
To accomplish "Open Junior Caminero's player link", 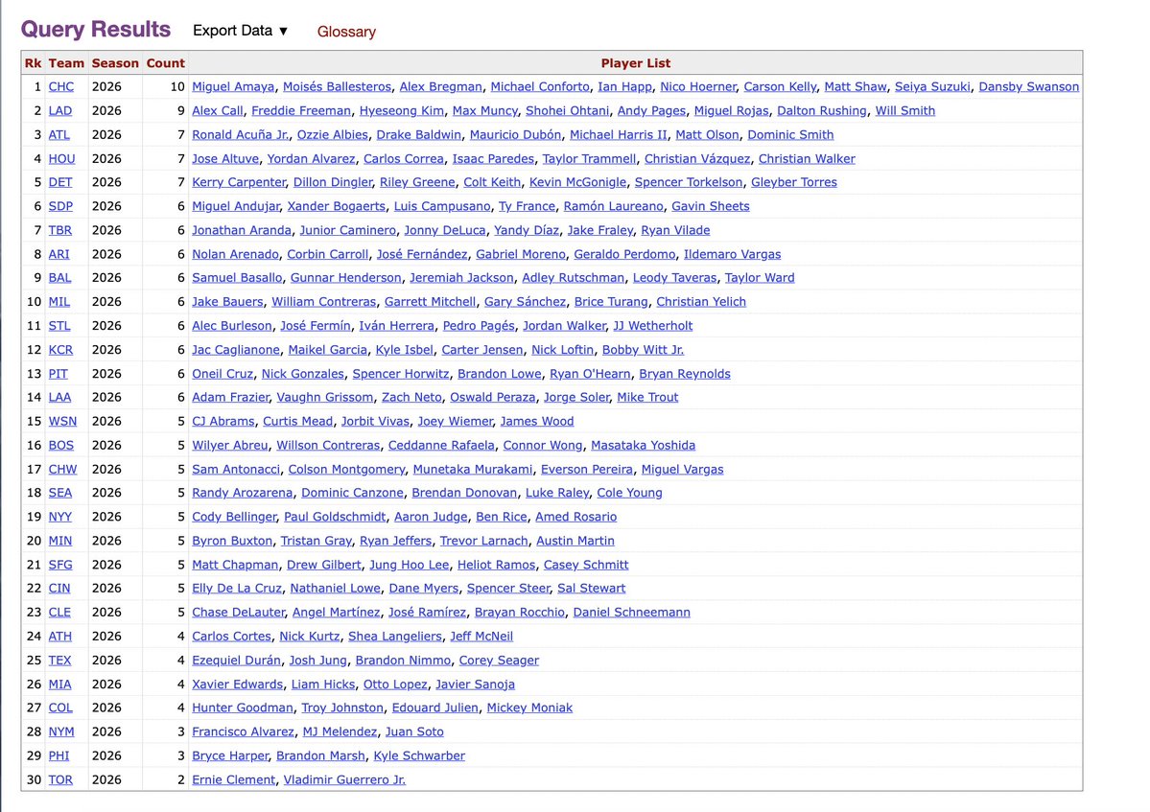I will (347, 230).
